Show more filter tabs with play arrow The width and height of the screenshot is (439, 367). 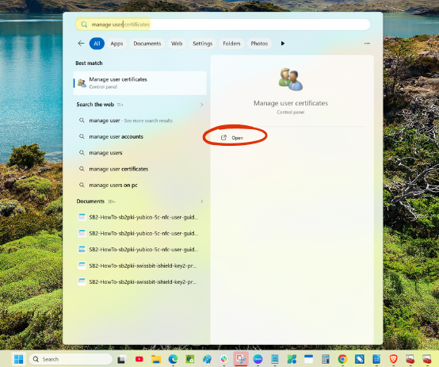(282, 44)
